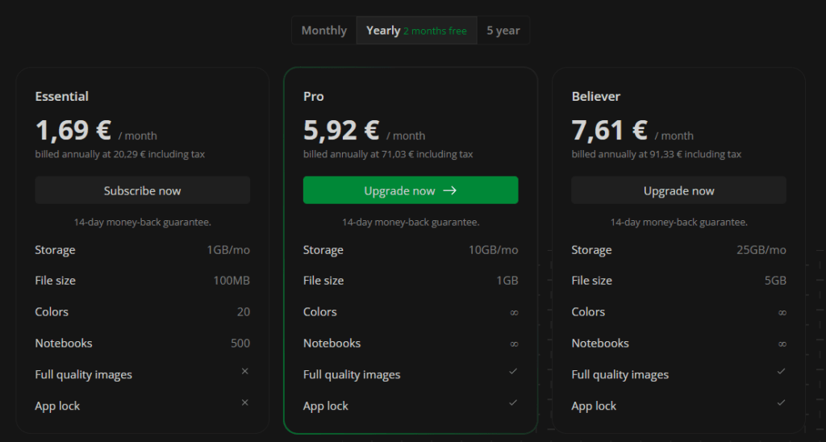Click the X icon for Essential Full quality images

pos(245,371)
